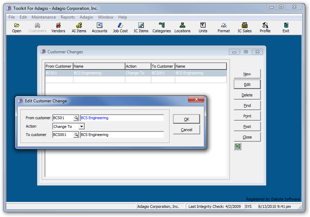Open the Vendors toolbar icon

coord(58,28)
